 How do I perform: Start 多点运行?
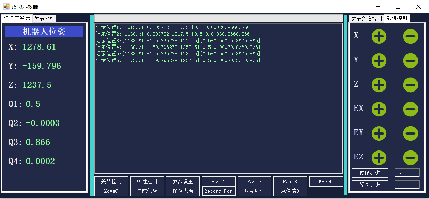pyautogui.click(x=254, y=191)
